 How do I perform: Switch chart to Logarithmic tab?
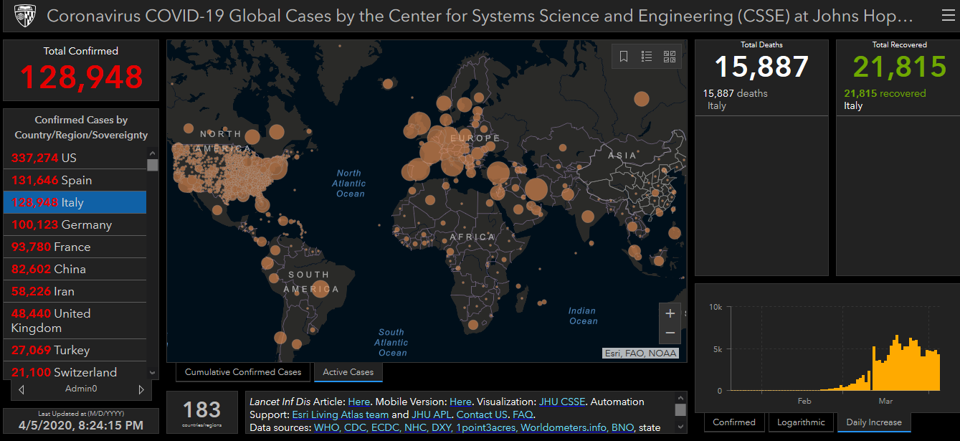[x=801, y=422]
